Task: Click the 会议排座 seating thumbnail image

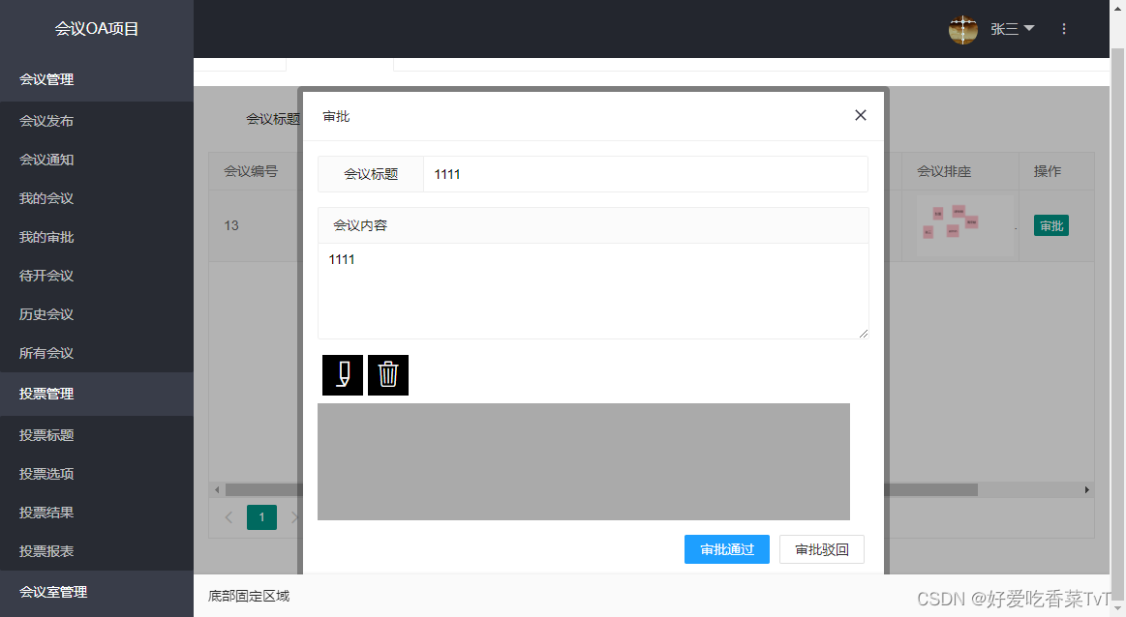Action: [x=964, y=226]
